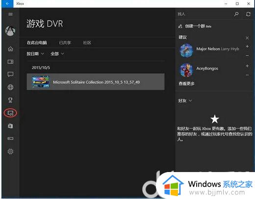Select the 'On this PC' tab
255x199 pixels.
(37, 43)
